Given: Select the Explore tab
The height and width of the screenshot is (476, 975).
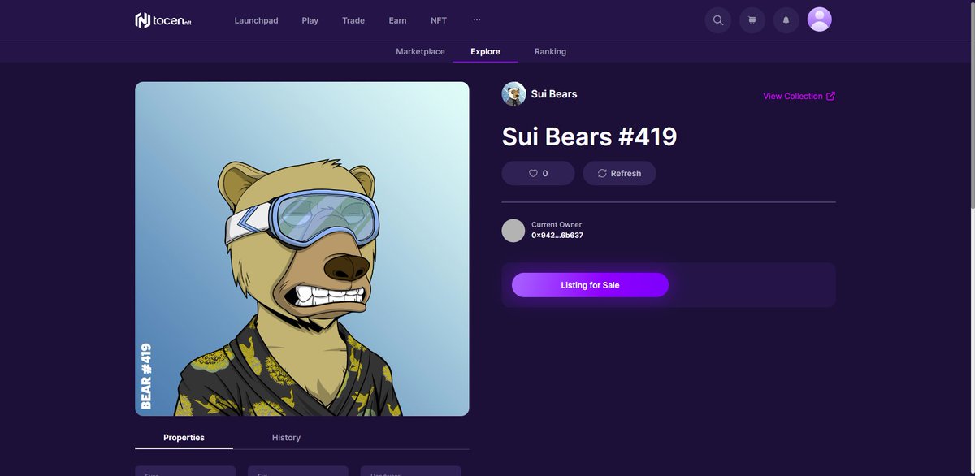Looking at the screenshot, I should pyautogui.click(x=485, y=51).
